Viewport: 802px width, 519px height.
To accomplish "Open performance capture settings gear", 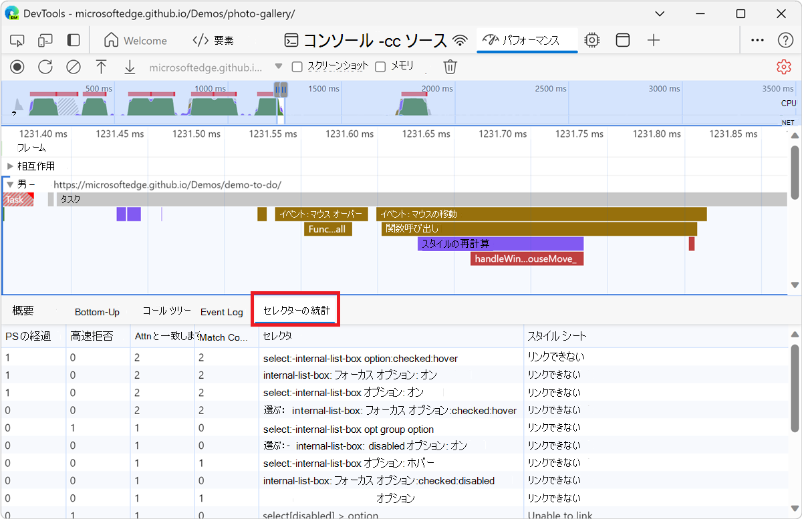I will pos(783,67).
